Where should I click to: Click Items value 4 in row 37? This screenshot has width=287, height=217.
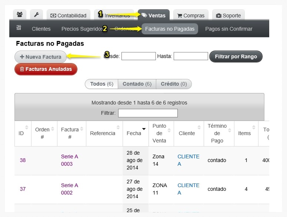coord(246,189)
